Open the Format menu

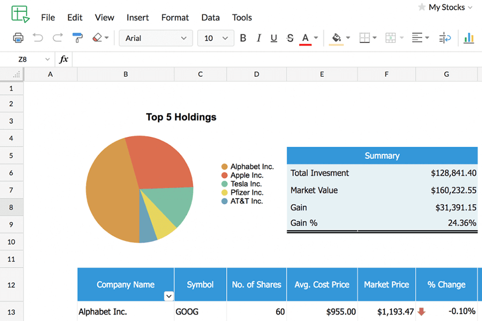click(175, 18)
